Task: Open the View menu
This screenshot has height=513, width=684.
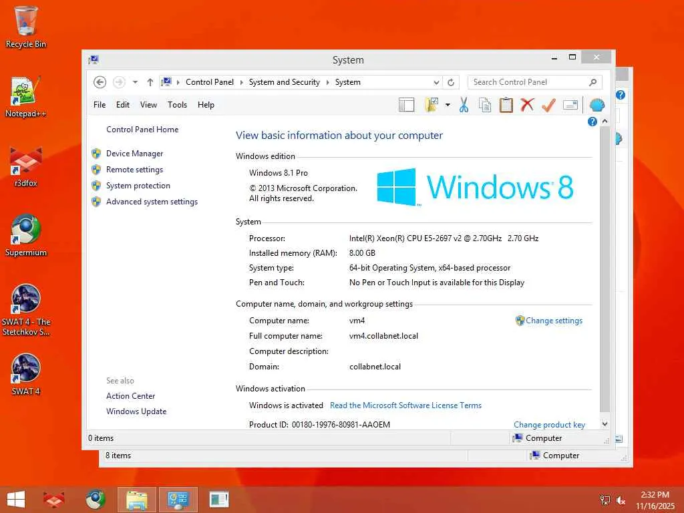Action: click(x=148, y=105)
